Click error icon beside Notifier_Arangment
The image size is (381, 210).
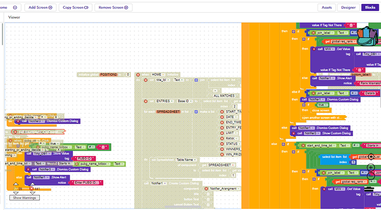[x=207, y=189]
